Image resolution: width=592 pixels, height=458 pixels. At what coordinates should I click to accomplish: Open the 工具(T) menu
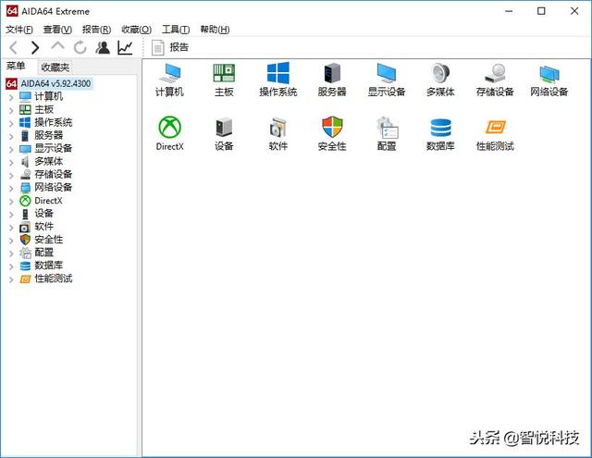point(176,30)
